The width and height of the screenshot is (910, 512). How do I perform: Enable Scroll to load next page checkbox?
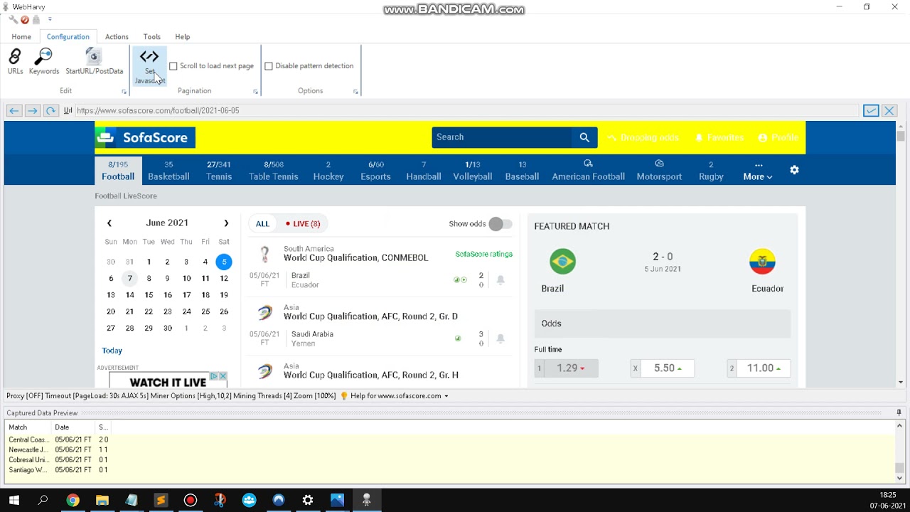(173, 66)
